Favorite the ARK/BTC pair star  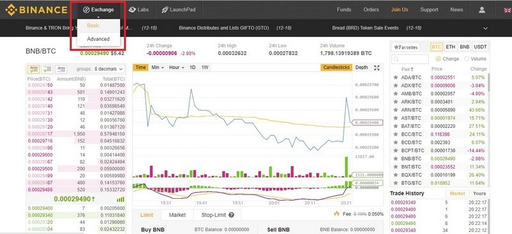396,102
